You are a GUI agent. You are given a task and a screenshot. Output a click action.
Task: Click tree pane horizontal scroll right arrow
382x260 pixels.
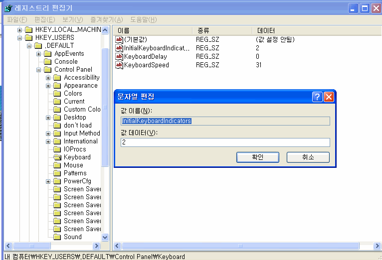[x=97, y=246]
